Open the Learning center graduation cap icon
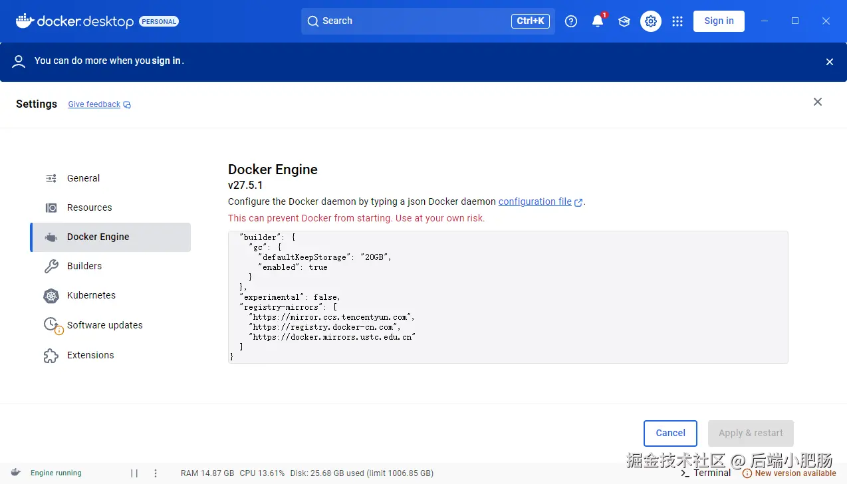The height and width of the screenshot is (484, 847). (x=624, y=21)
